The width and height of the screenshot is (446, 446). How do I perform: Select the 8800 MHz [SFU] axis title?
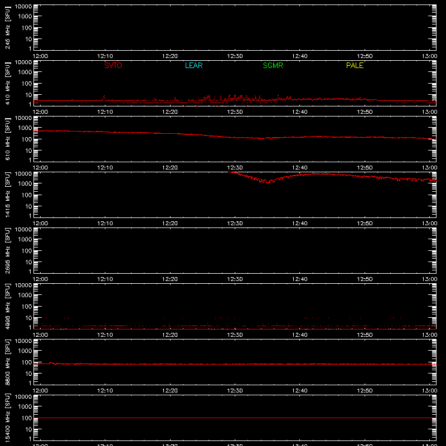tap(7, 362)
